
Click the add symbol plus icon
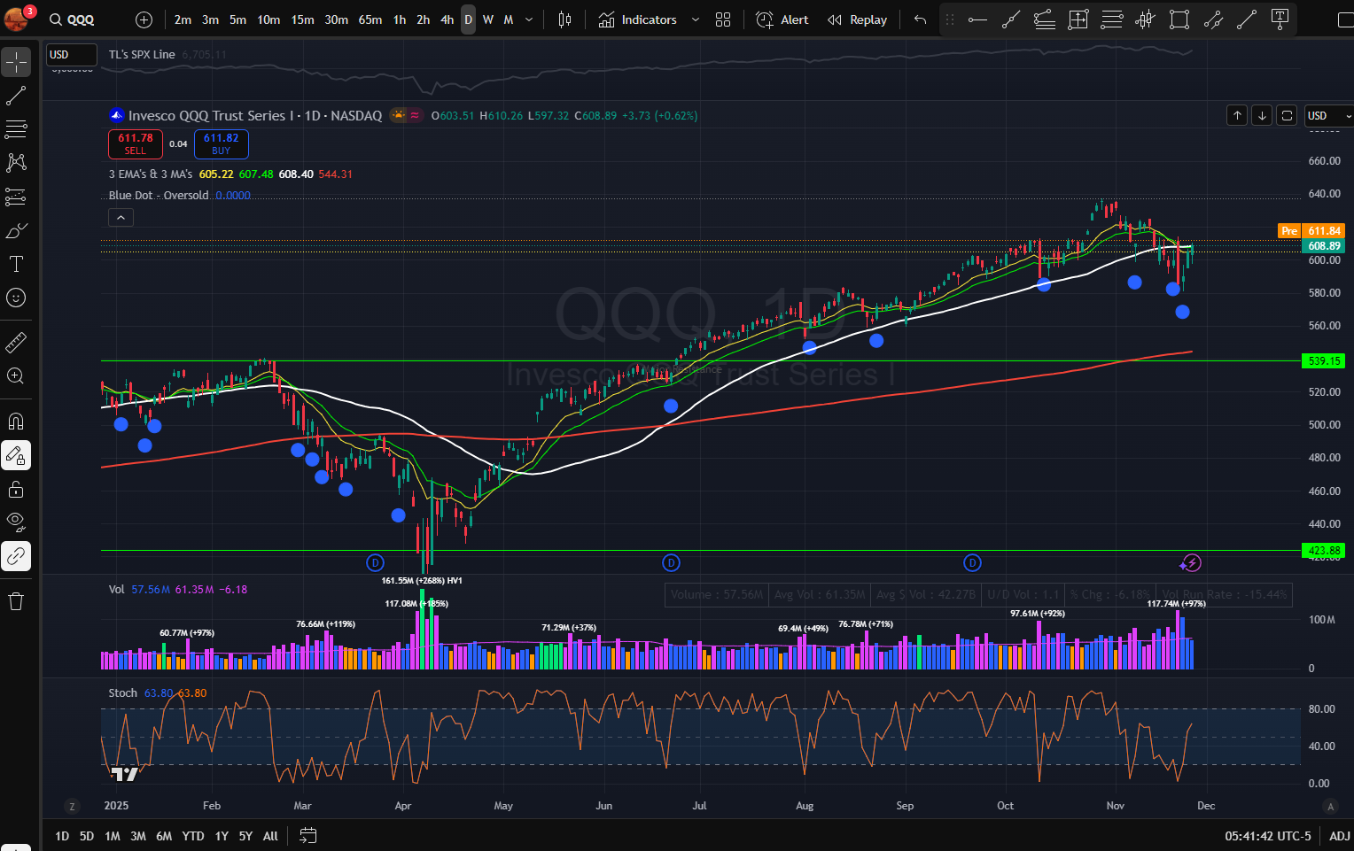tap(144, 19)
